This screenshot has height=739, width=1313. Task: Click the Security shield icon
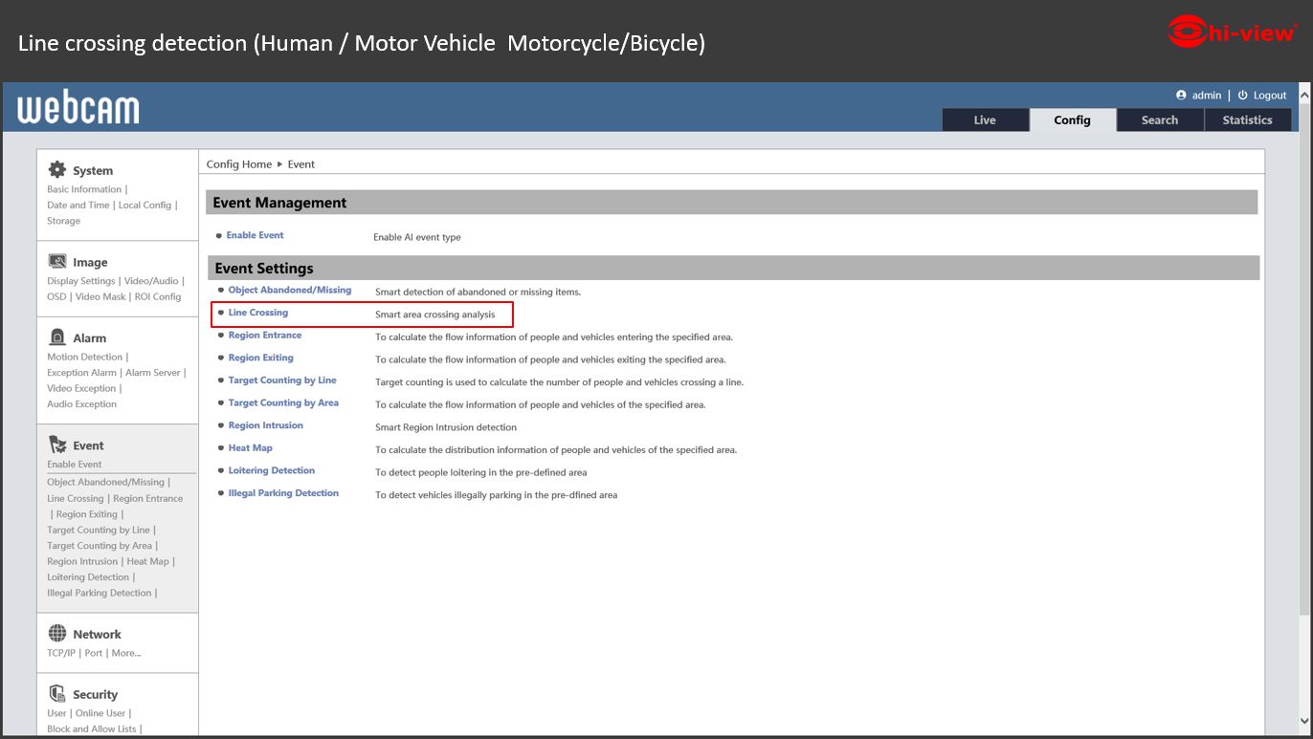pyautogui.click(x=57, y=694)
